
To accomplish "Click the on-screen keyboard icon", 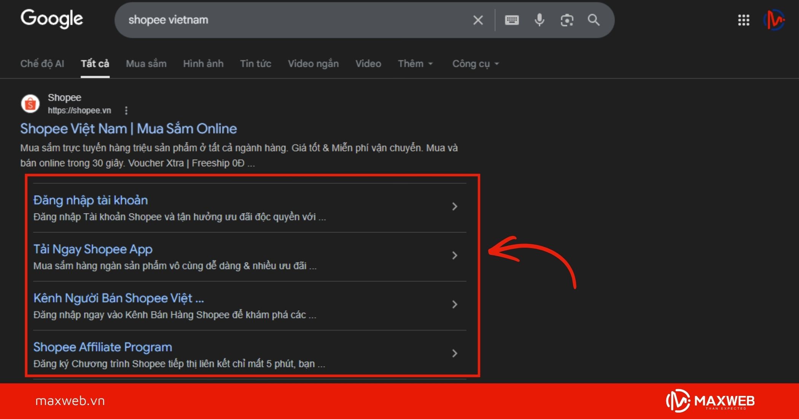I will 512,20.
